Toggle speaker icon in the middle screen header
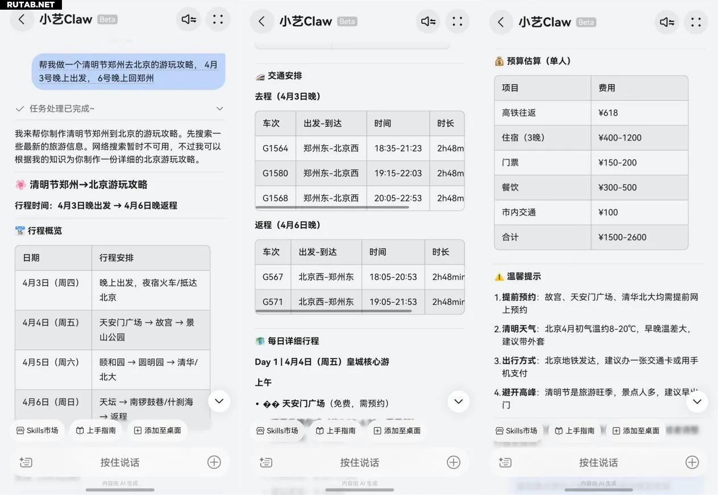The image size is (718, 495). click(x=428, y=22)
